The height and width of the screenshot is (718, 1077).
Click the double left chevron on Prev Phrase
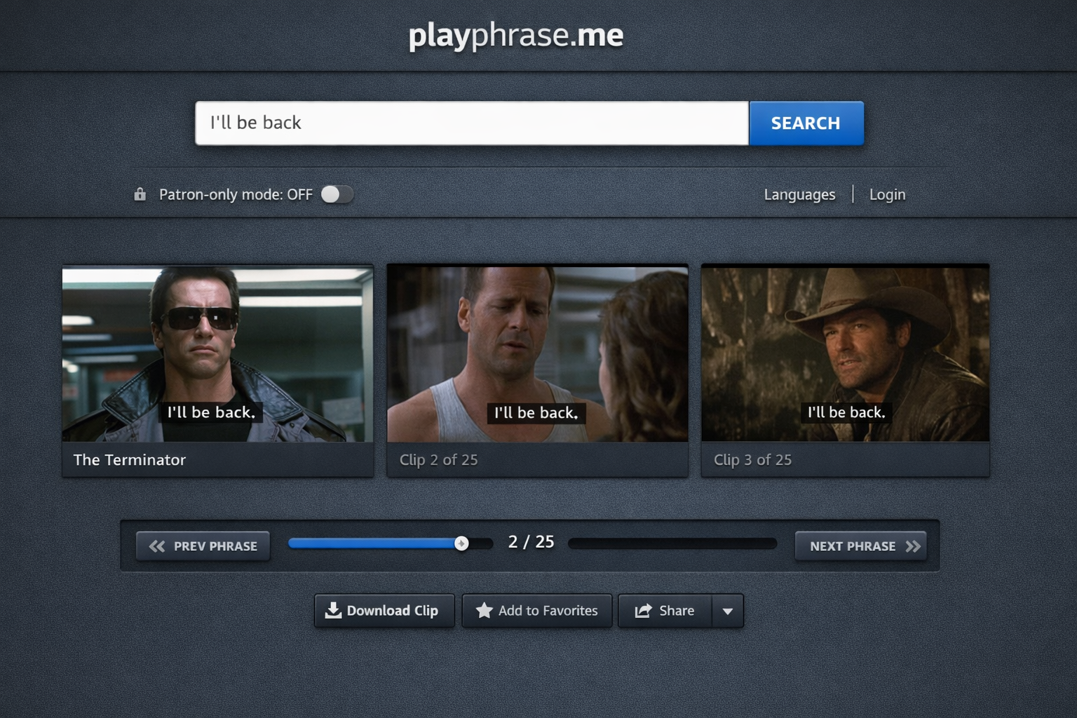click(x=157, y=546)
